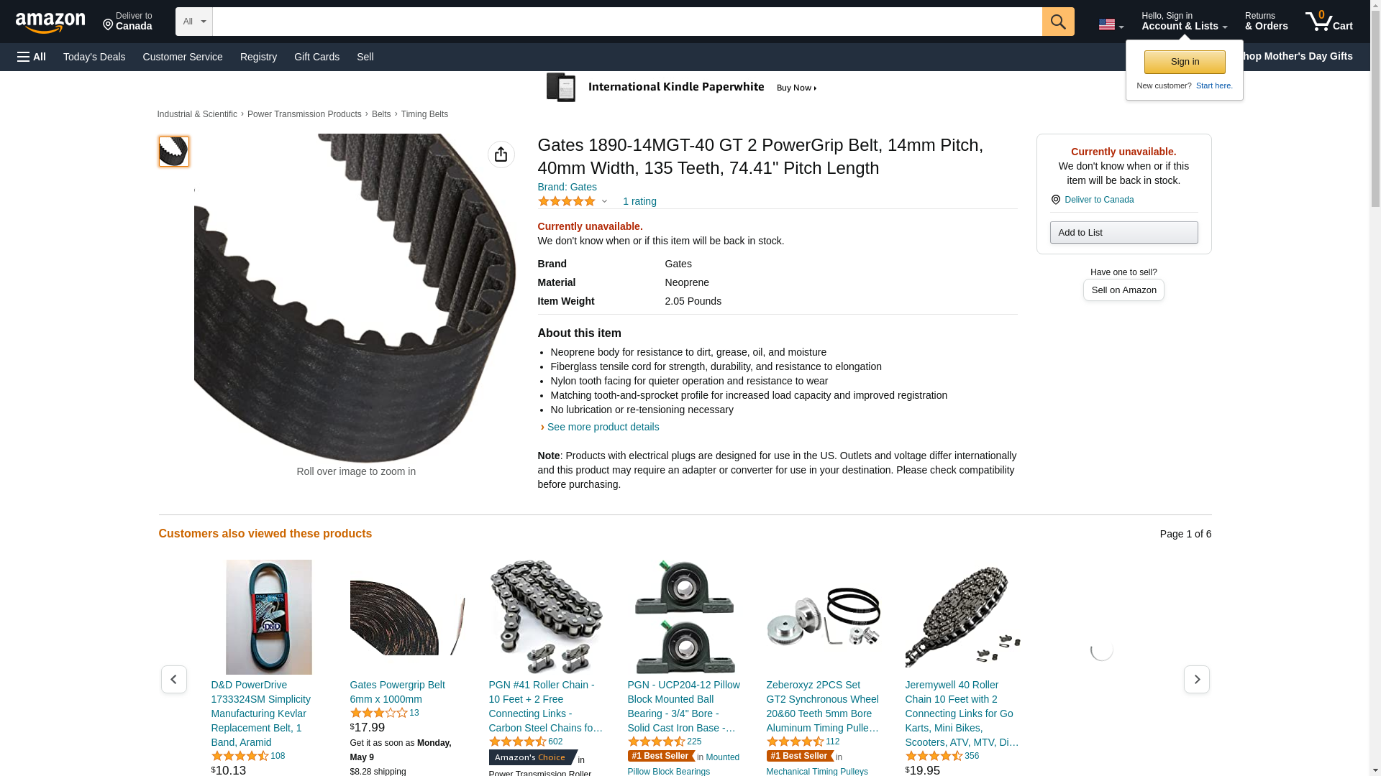Viewport: 1381px width, 776px height.
Task: Click the magnifying glass search button
Action: coord(1058,22)
